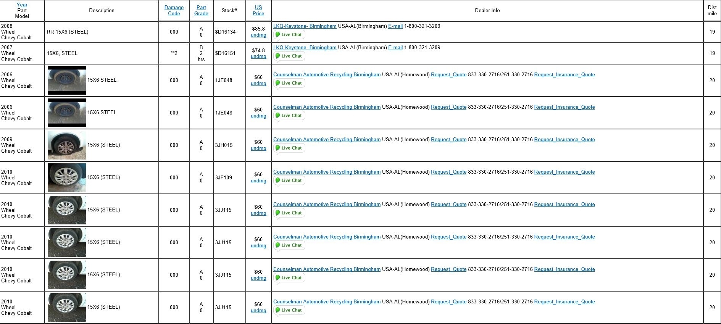Click the description RR 15X6 (STEEL)
Screen dimensions: 721x324
click(x=68, y=32)
